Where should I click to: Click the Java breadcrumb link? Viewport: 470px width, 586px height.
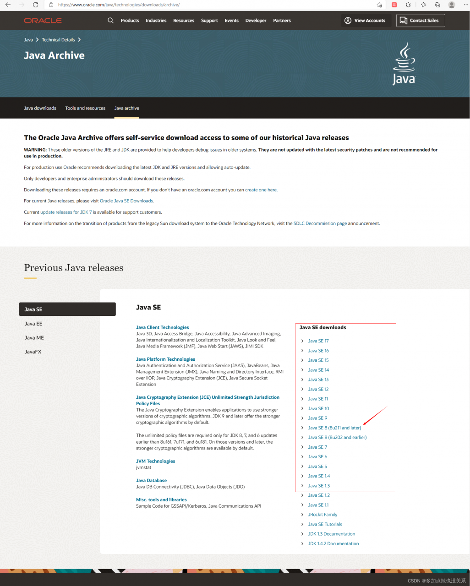(x=28, y=40)
